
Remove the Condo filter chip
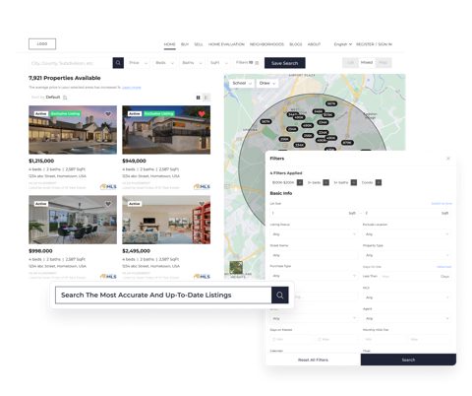pos(379,182)
